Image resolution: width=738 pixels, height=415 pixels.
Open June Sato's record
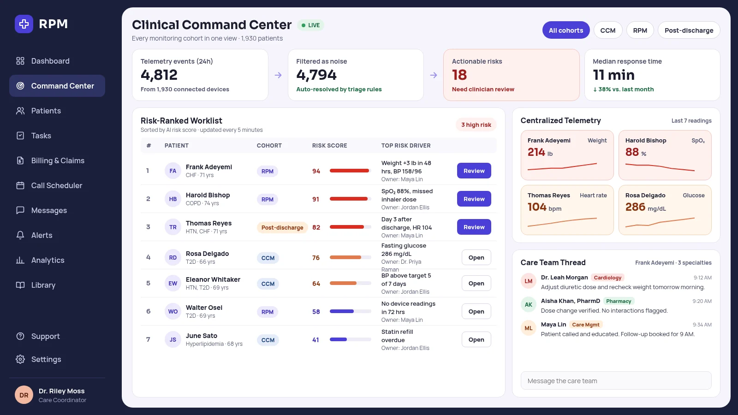476,339
